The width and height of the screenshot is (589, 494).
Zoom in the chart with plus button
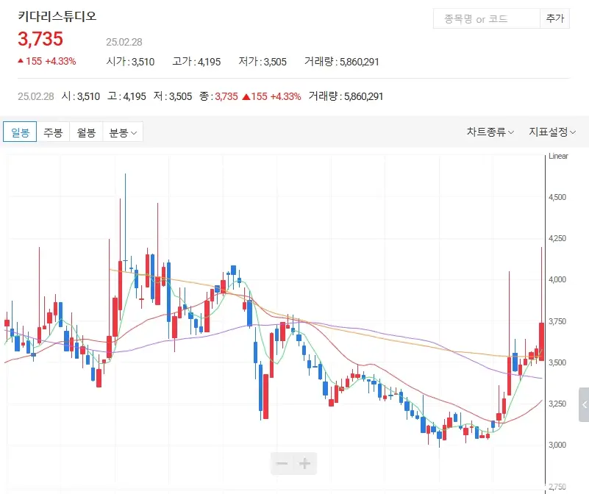(305, 464)
